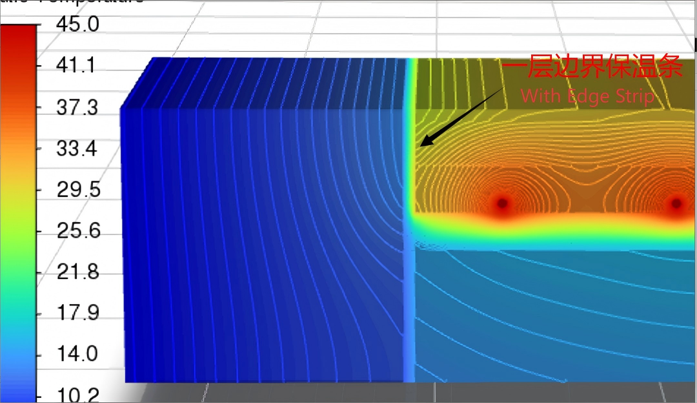Click the blue end of the color legend
This screenshot has height=403, width=697.
[18, 382]
